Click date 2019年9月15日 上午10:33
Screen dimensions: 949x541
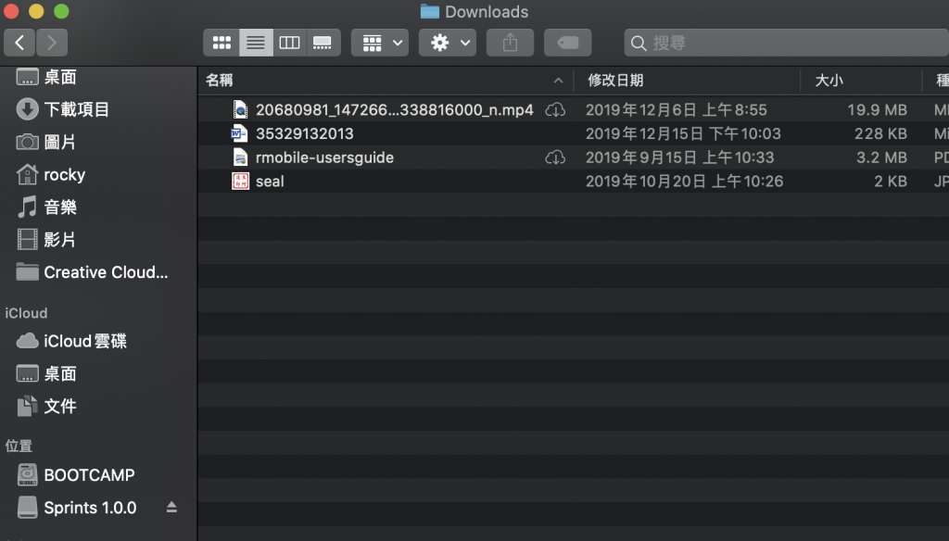pyautogui.click(x=679, y=157)
